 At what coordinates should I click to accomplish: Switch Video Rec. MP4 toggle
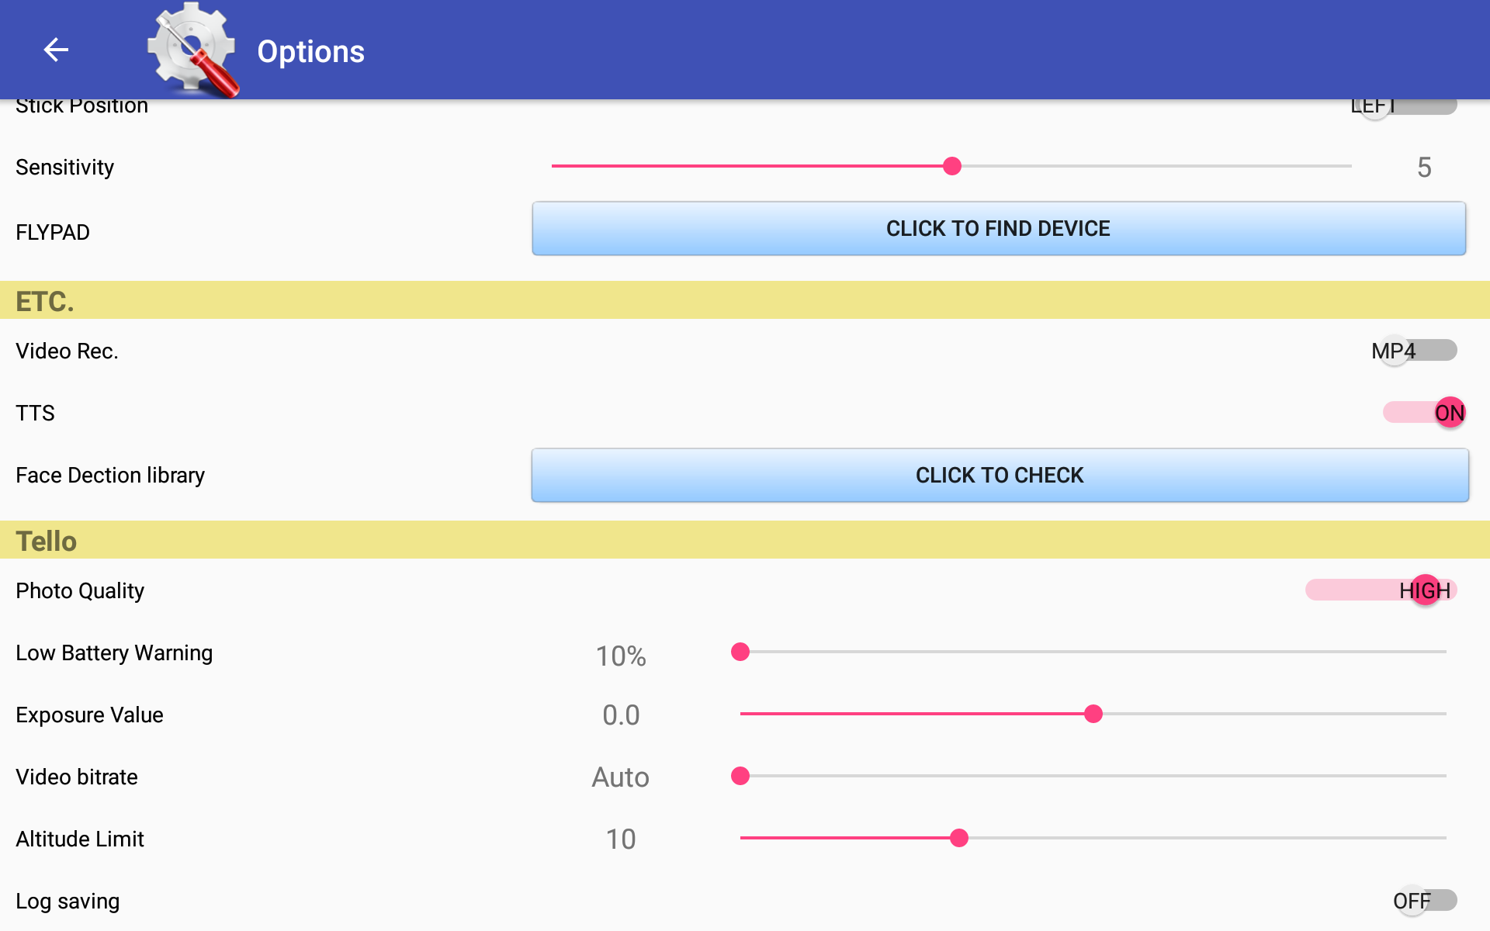pos(1414,351)
